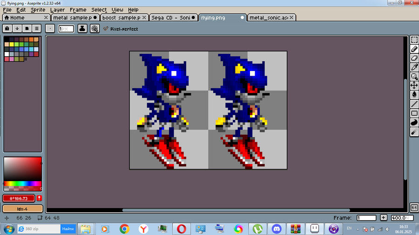Open the Layer menu
Screen dimensions: 419x235
coord(57,10)
